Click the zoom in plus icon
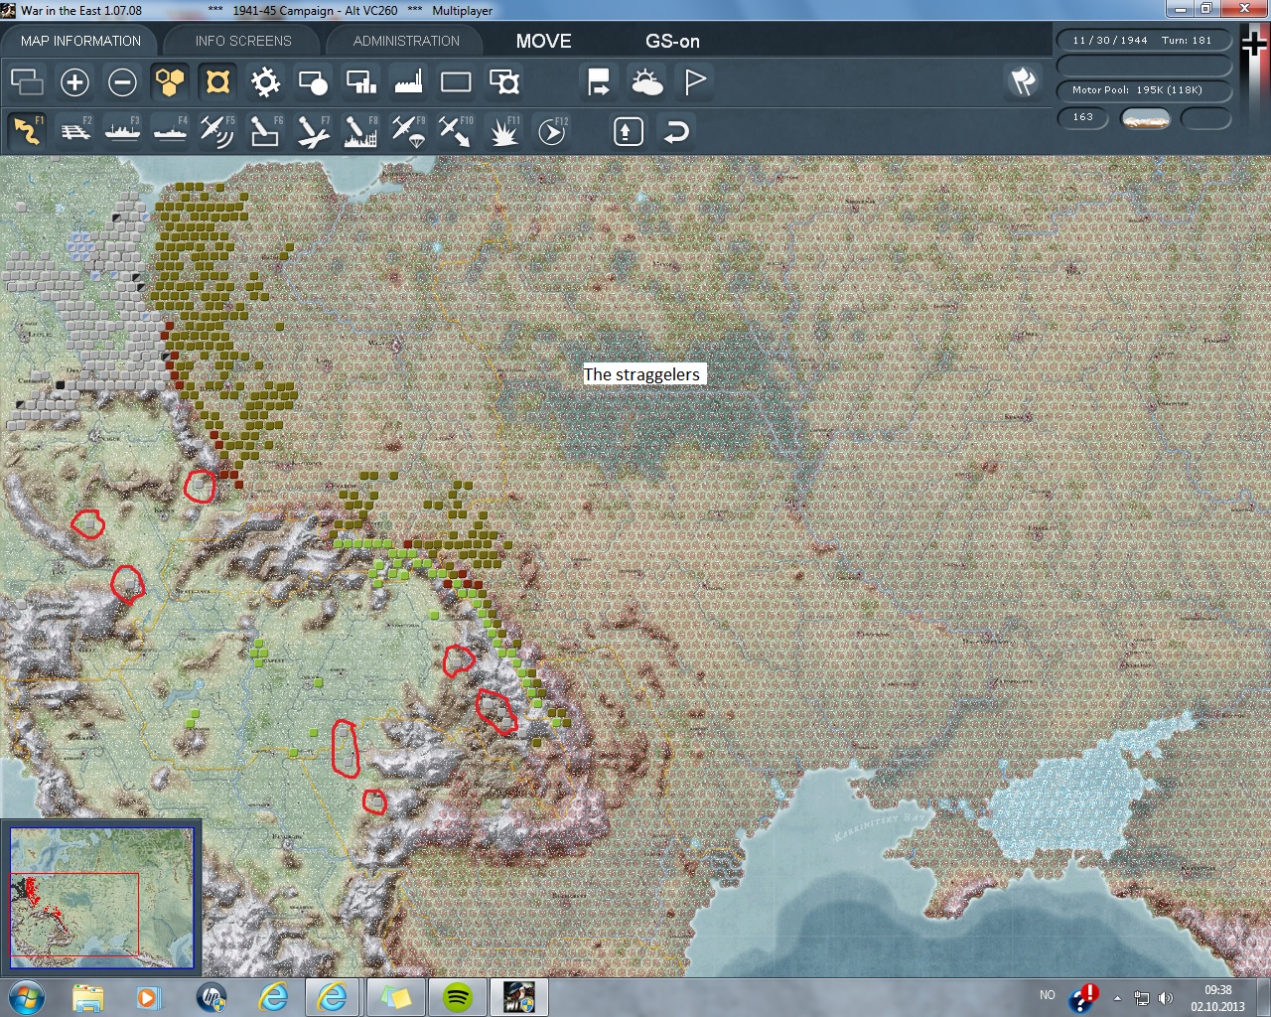The image size is (1271, 1017). [x=74, y=82]
